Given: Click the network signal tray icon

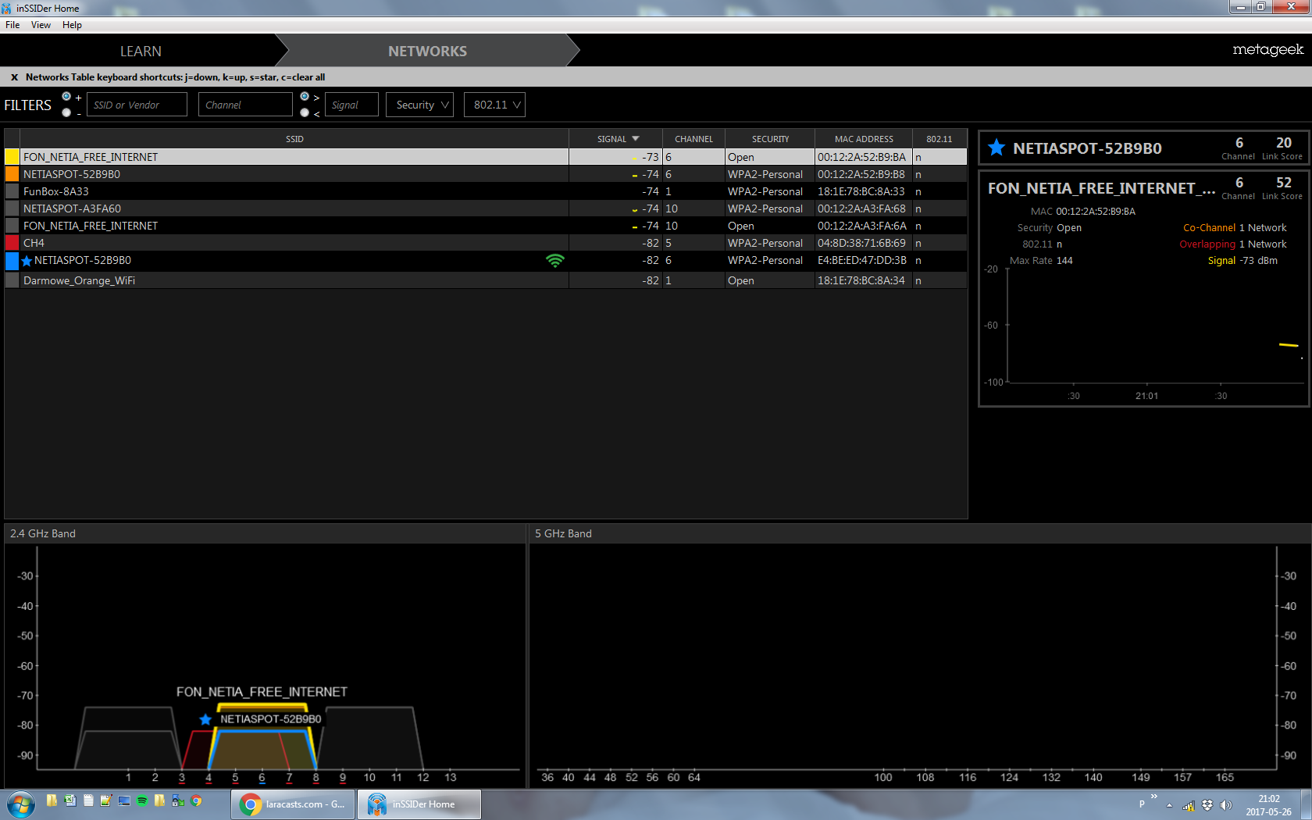Looking at the screenshot, I should [x=1189, y=805].
